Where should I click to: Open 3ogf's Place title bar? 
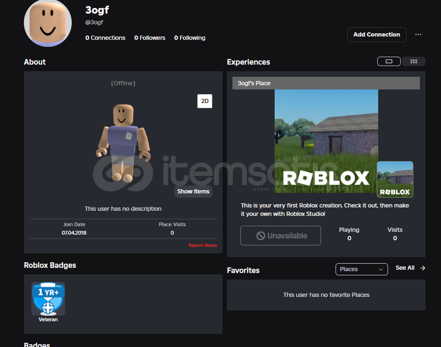tap(326, 83)
